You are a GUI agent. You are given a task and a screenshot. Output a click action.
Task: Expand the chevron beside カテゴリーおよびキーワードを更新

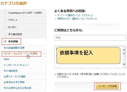(x=44, y=54)
